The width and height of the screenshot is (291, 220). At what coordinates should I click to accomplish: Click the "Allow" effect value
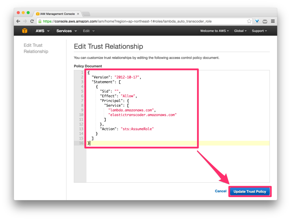pyautogui.click(x=128, y=96)
